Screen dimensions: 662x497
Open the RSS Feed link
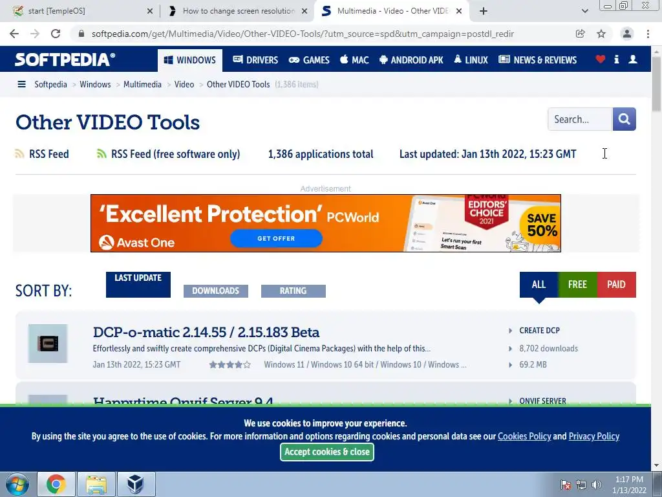click(x=42, y=154)
